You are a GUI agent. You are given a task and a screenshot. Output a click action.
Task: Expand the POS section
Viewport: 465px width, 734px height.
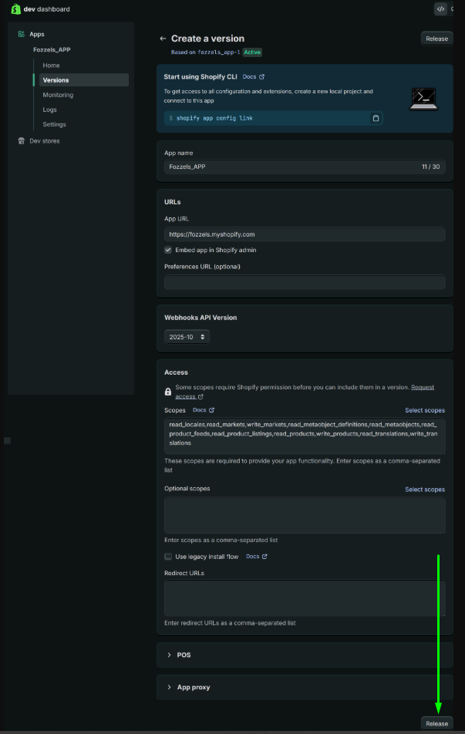pyautogui.click(x=305, y=655)
